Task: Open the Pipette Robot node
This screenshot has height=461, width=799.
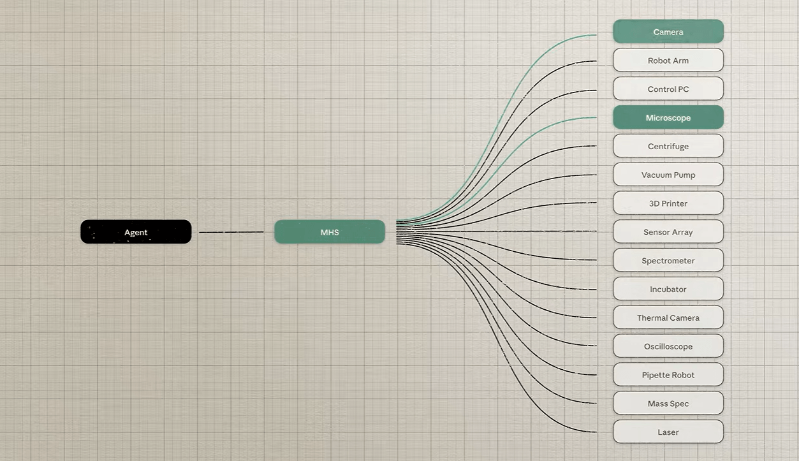Action: (x=668, y=375)
